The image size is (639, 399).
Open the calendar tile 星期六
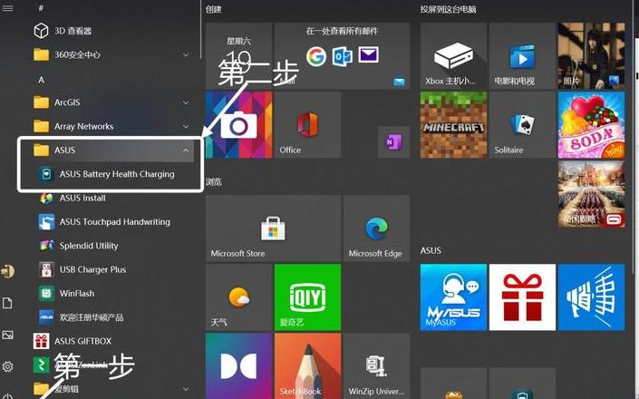[238, 56]
